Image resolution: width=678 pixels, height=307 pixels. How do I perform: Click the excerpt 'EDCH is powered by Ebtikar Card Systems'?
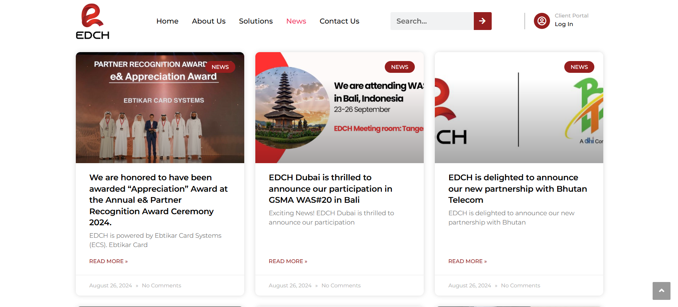(156, 240)
